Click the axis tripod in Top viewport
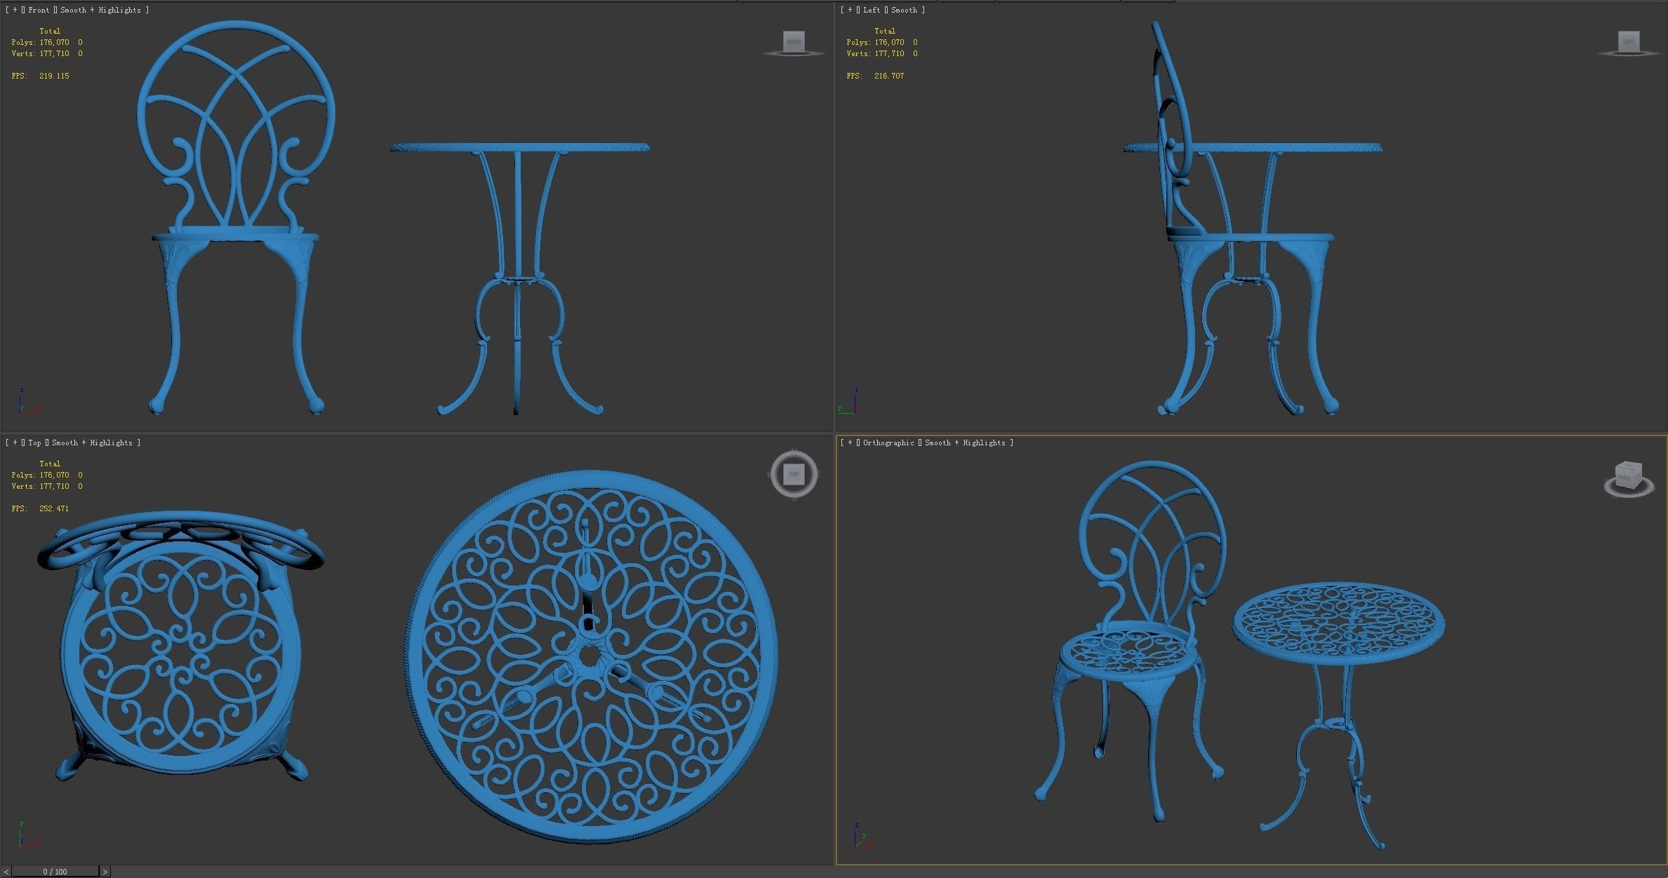The width and height of the screenshot is (1668, 878). (27, 835)
